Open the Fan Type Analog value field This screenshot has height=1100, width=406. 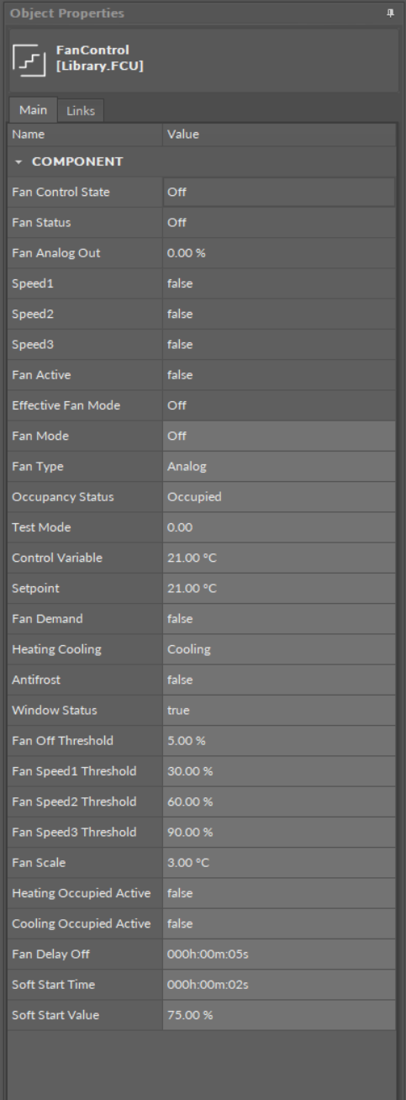click(279, 466)
